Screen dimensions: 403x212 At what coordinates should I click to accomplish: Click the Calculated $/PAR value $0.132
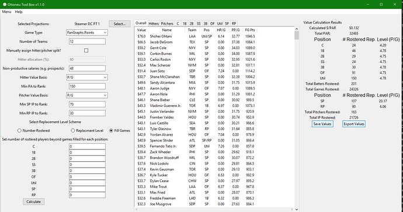(x=354, y=28)
